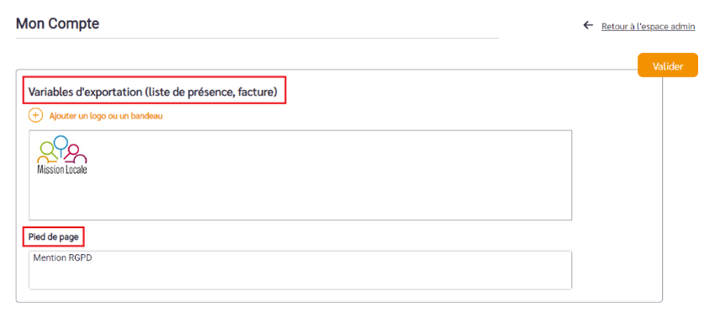This screenshot has width=720, height=312.
Task: Open the Retour à l'espace admin link
Action: (x=648, y=27)
